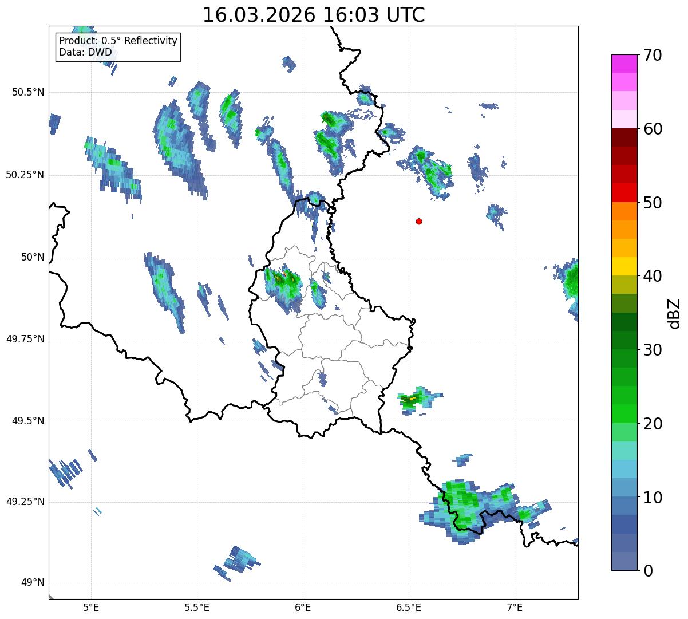
Task: Click the 5.5°E longitude label
Action: pos(197,607)
